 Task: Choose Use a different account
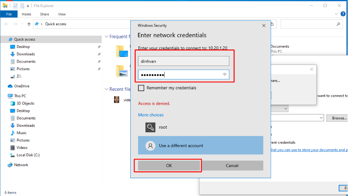[x=201, y=145]
